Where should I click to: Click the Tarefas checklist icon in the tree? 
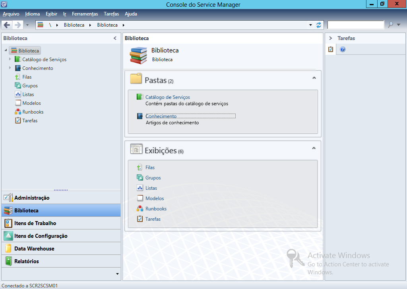click(x=17, y=120)
